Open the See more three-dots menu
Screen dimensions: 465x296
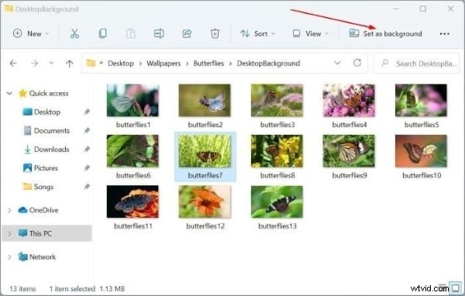(444, 34)
